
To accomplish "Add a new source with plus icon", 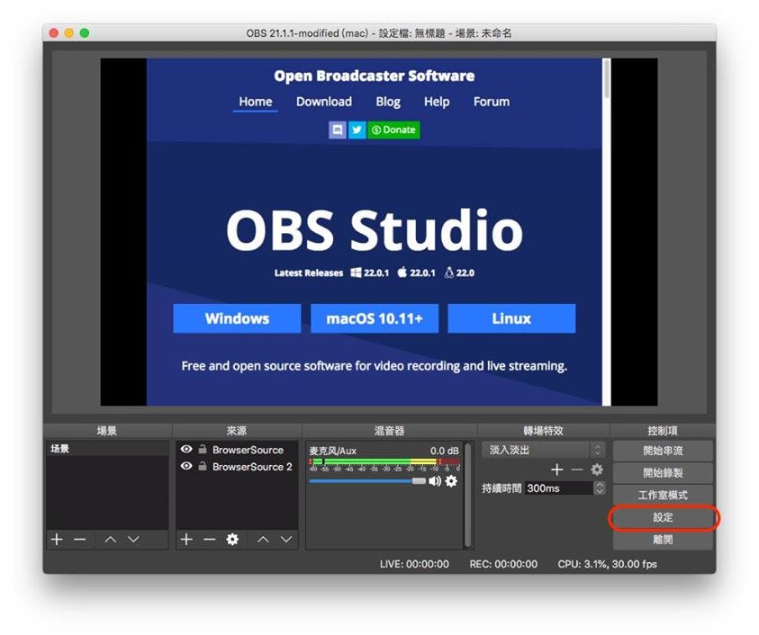I will (x=186, y=540).
